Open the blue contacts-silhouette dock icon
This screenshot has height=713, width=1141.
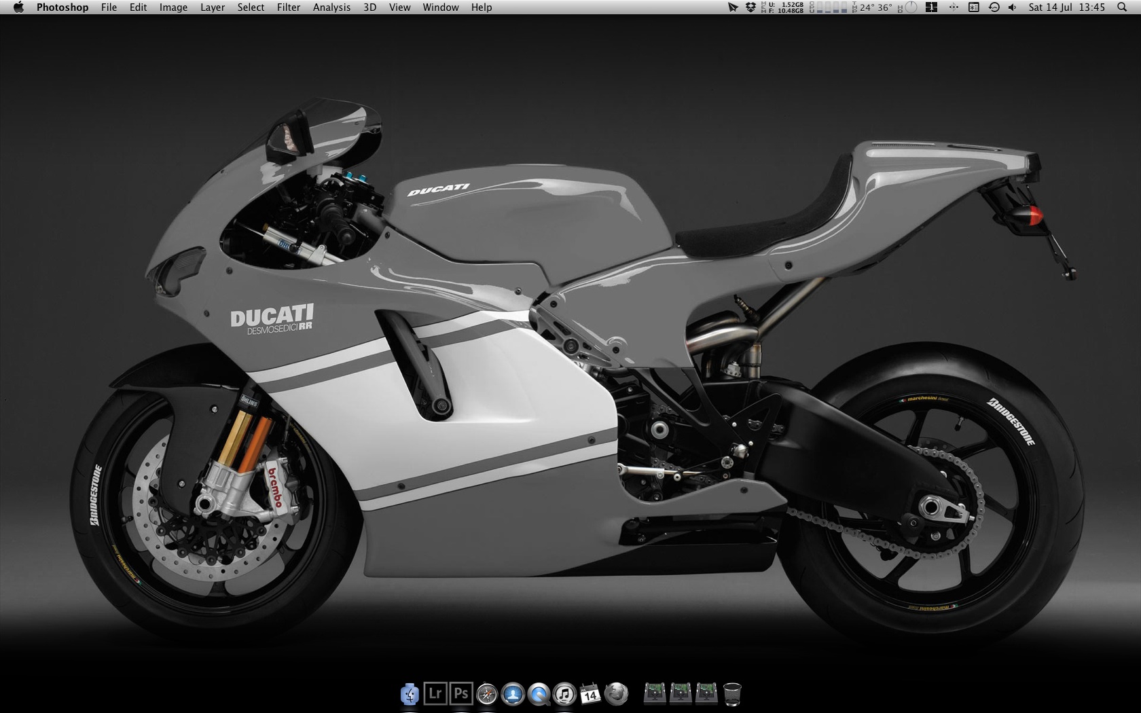pos(513,694)
